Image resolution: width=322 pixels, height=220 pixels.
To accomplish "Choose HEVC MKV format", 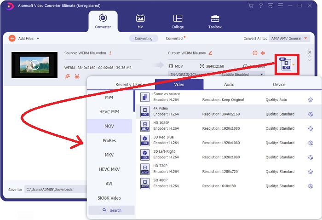I will (109, 169).
